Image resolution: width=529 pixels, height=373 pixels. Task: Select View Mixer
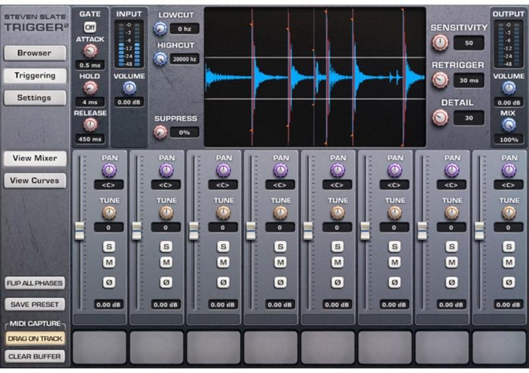click(x=35, y=158)
